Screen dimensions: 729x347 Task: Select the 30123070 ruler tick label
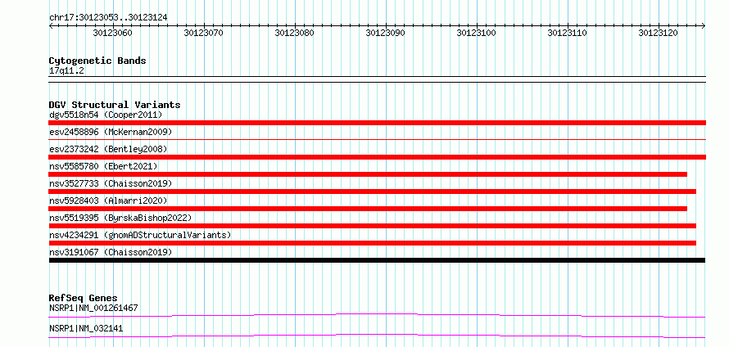point(203,33)
